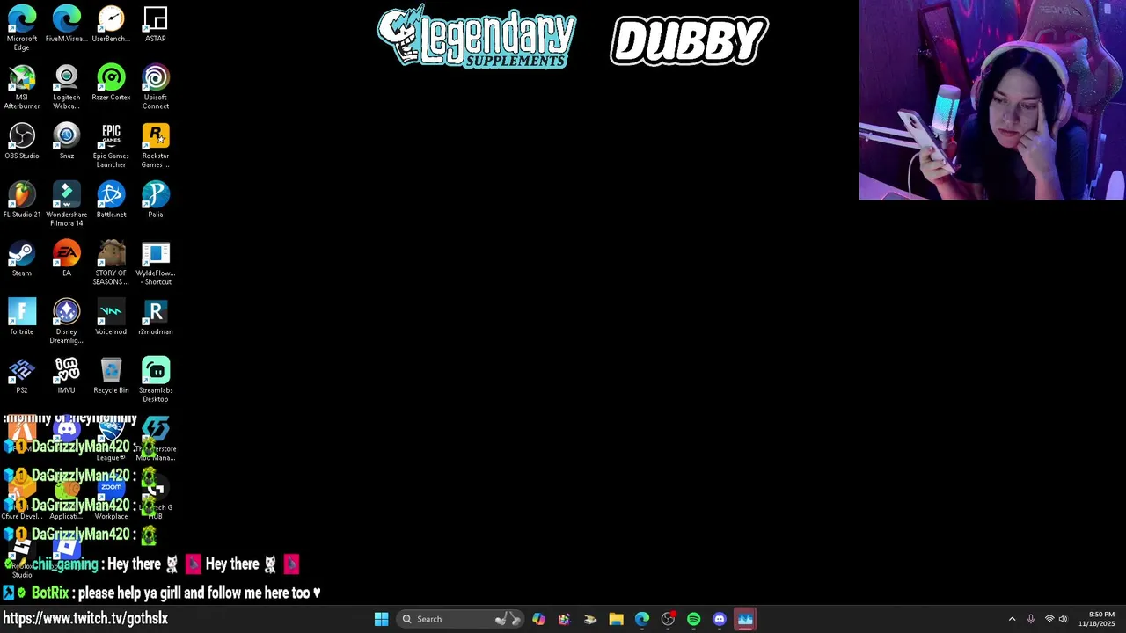Open the Disney Dreamlight desktop icon

[67, 321]
